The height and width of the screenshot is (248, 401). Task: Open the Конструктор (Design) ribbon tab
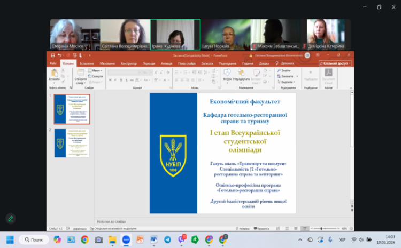point(128,63)
